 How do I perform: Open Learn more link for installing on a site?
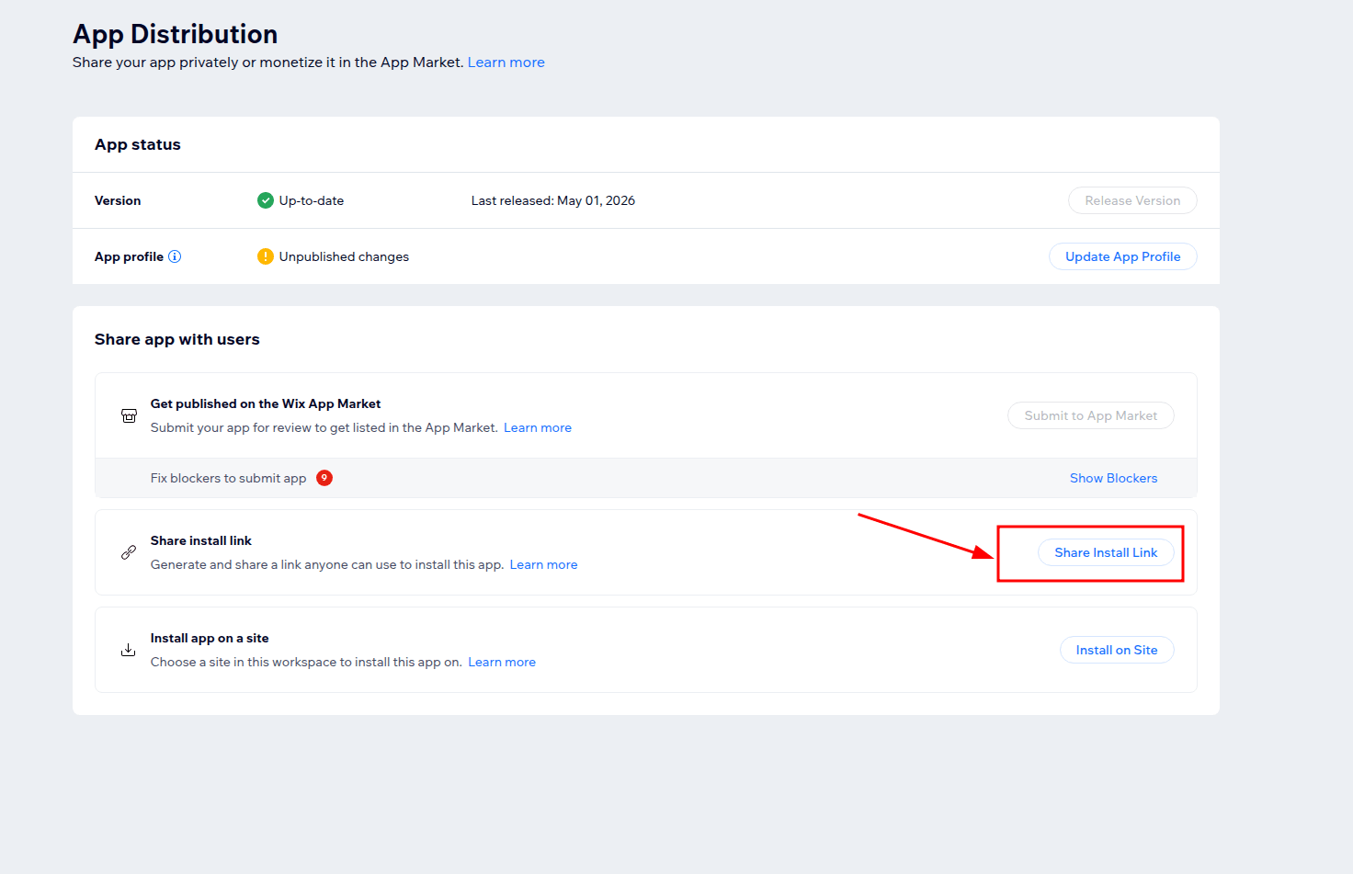[502, 662]
